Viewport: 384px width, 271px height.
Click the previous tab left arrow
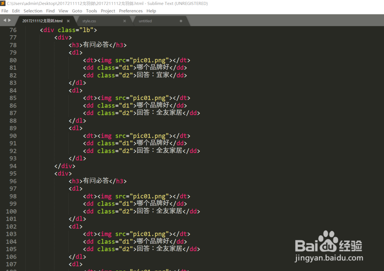pyautogui.click(x=5, y=20)
